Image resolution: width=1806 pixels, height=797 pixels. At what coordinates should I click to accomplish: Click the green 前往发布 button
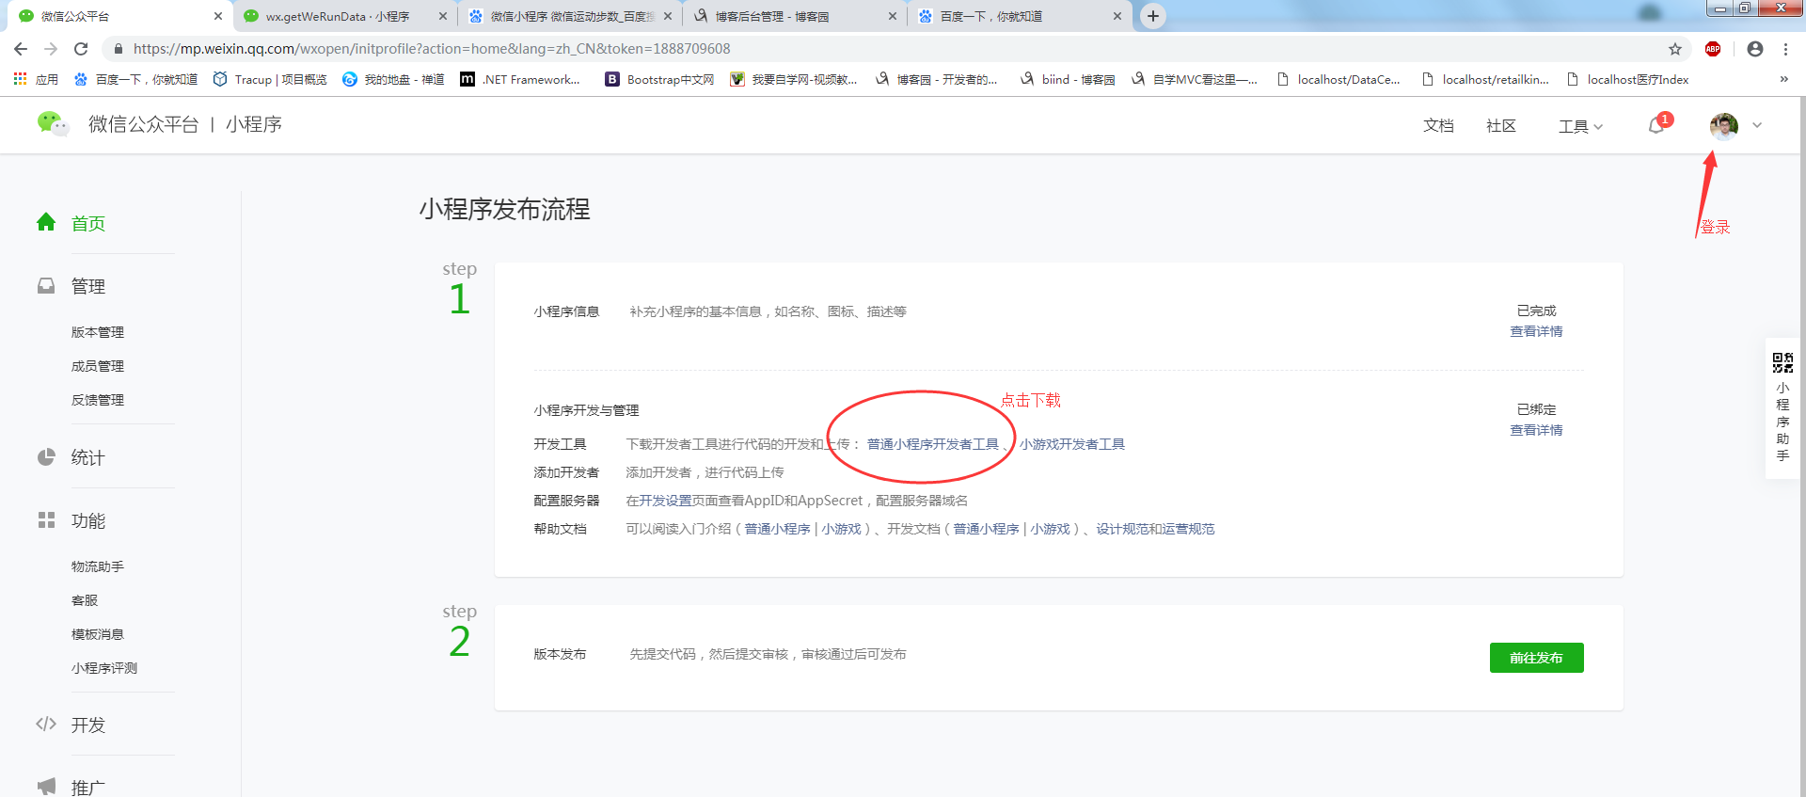pos(1536,658)
